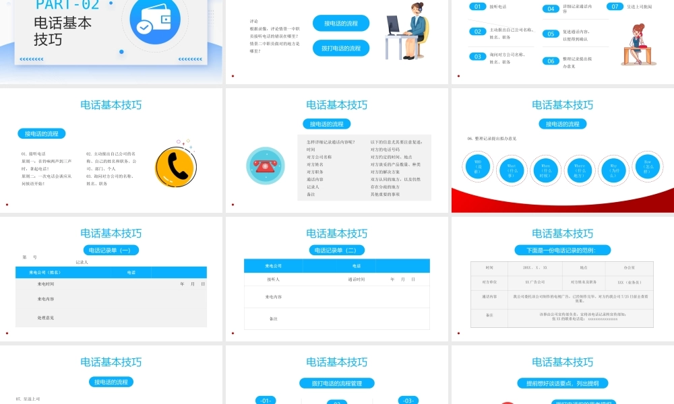674x404 pixels.
Task: Click the 拨打电话的流程管理 label
Action: point(336,383)
